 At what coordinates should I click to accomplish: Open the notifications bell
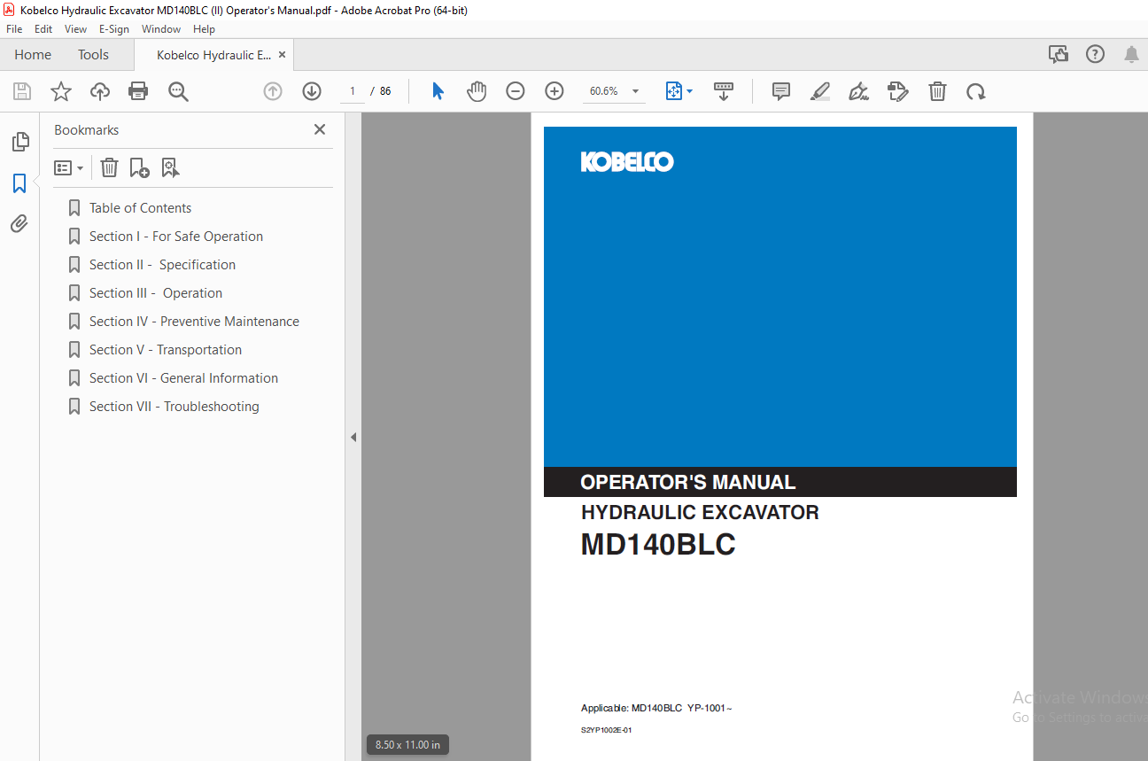pyautogui.click(x=1131, y=55)
